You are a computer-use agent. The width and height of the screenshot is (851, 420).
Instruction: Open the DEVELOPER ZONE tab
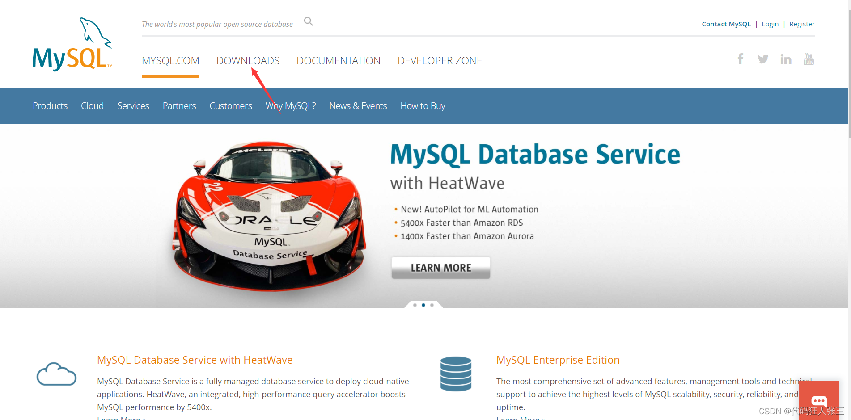[x=440, y=61]
